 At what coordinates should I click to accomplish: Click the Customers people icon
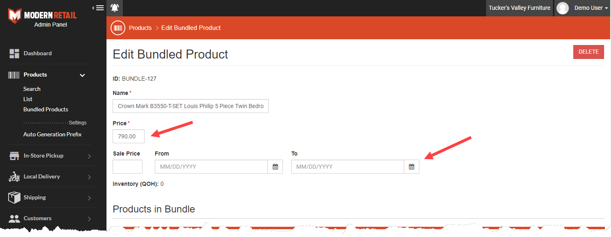click(14, 219)
